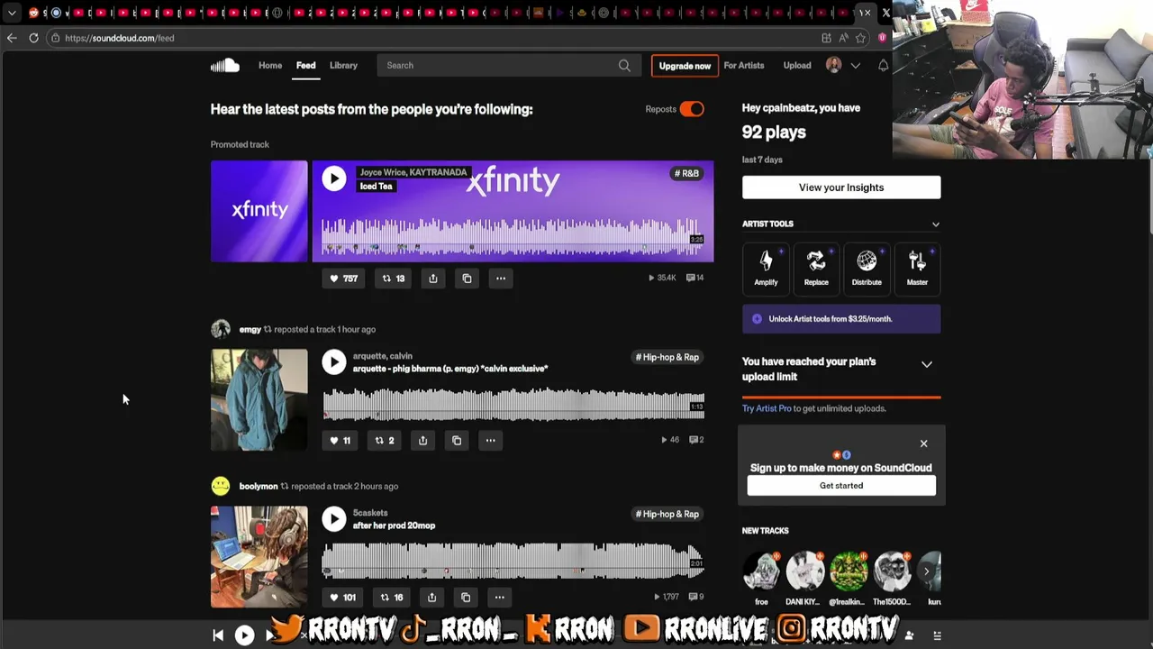Play from the bottom player bar
The height and width of the screenshot is (649, 1153).
pyautogui.click(x=244, y=635)
